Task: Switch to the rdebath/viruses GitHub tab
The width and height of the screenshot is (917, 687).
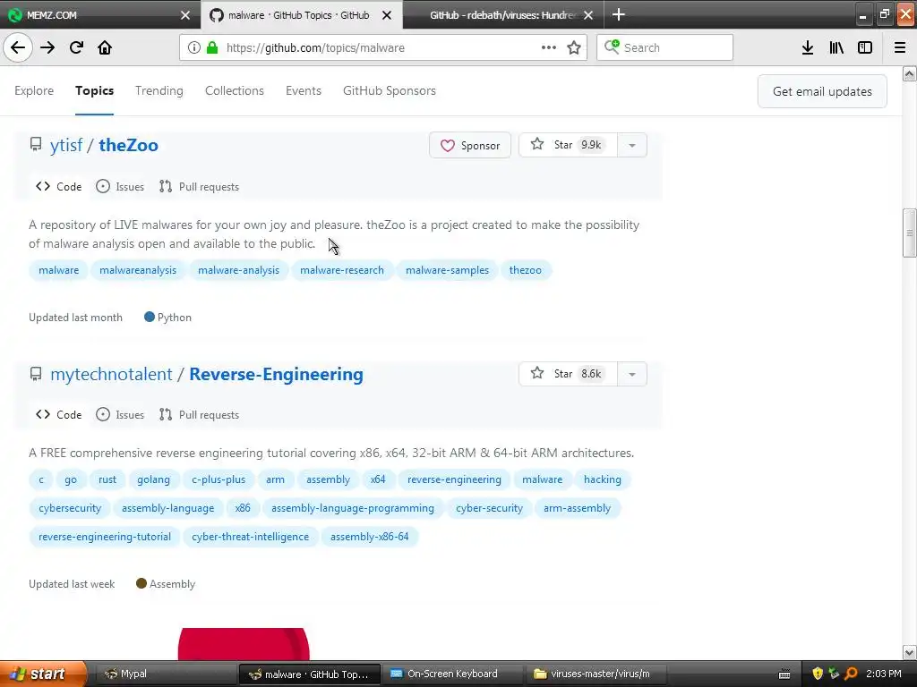Action: [x=503, y=15]
